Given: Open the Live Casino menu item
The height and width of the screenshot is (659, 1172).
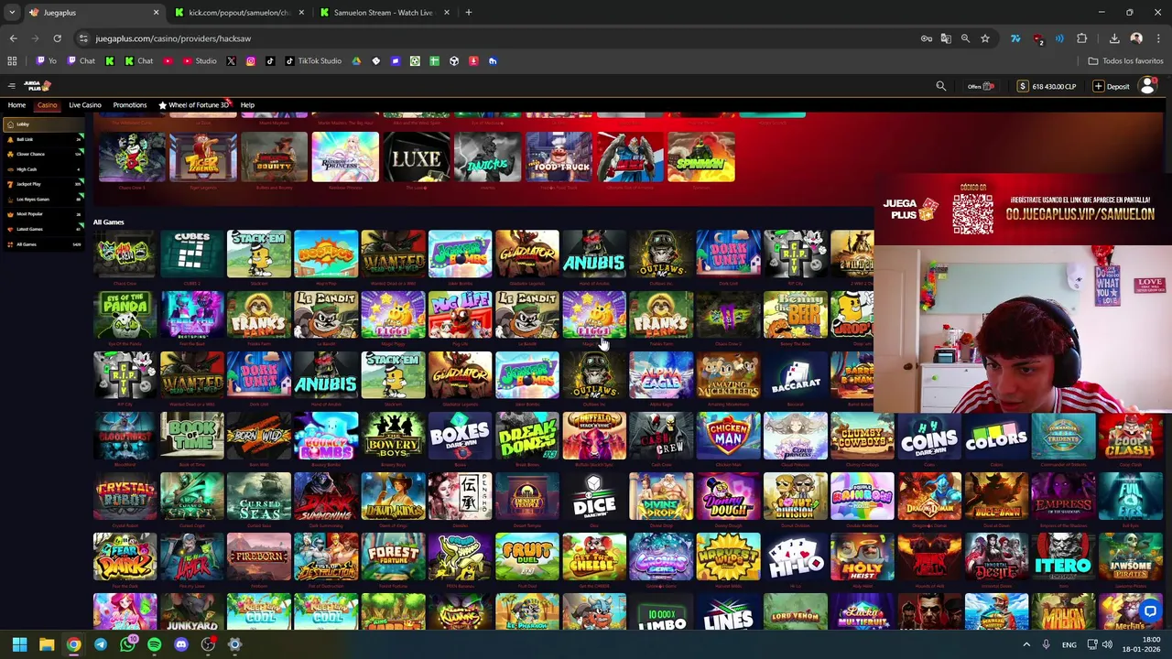Looking at the screenshot, I should (85, 105).
